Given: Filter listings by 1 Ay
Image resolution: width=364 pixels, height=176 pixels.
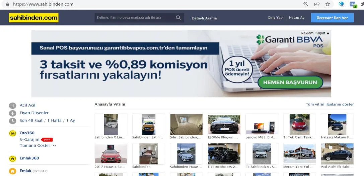Looking at the screenshot, I should click(71, 121).
